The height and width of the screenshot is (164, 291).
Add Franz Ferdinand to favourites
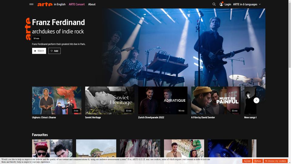54,51
